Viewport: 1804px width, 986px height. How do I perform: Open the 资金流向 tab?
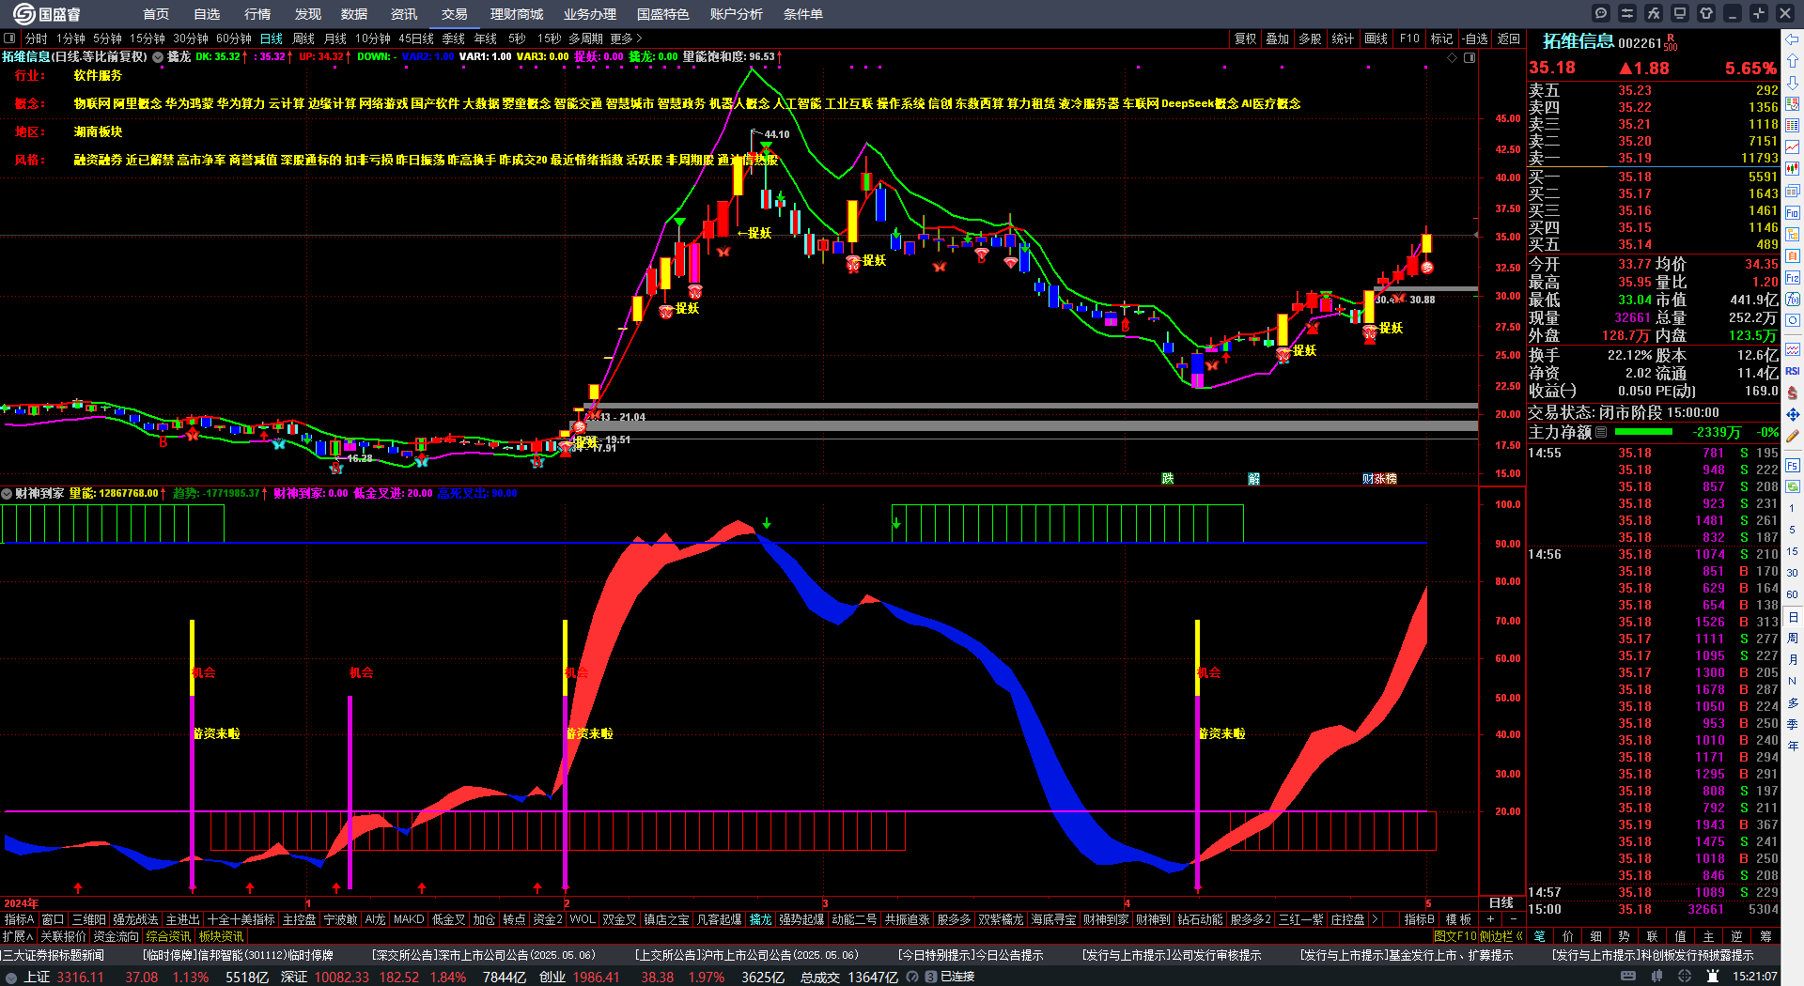(116, 936)
